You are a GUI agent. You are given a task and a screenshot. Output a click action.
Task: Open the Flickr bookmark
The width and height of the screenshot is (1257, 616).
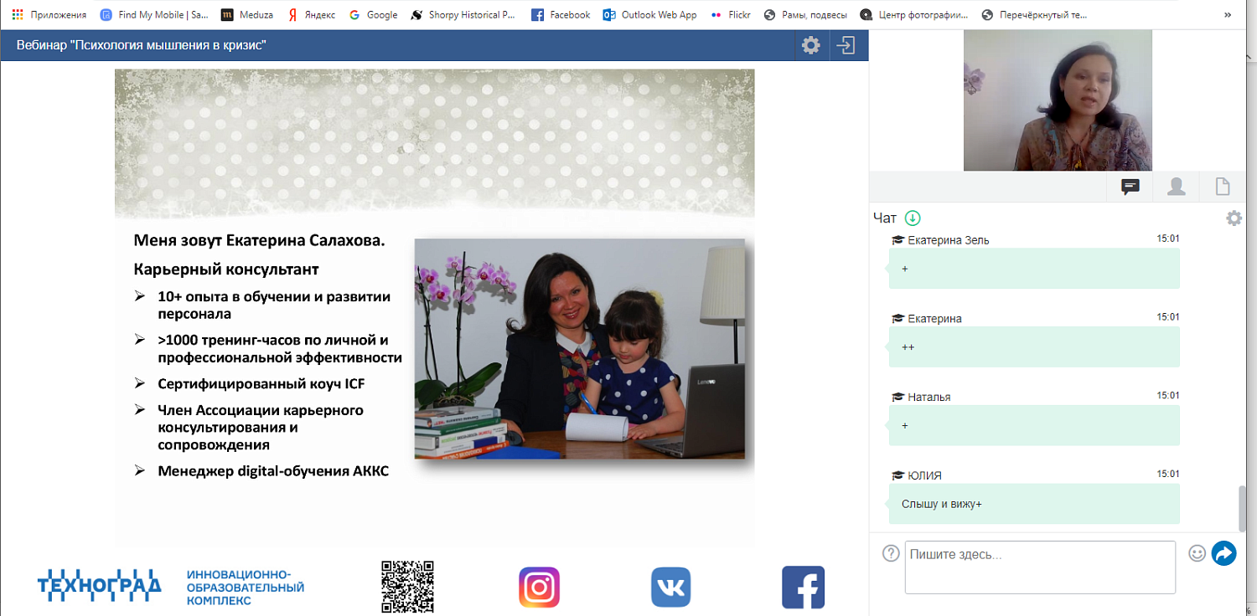tap(730, 14)
